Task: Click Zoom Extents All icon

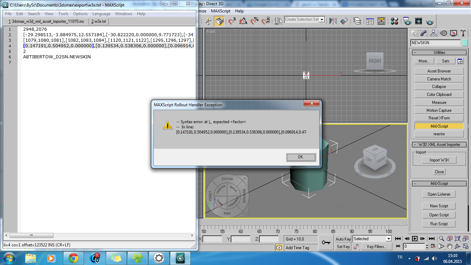Action: [x=466, y=239]
